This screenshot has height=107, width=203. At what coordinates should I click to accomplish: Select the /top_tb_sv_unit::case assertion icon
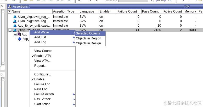tap(15, 26)
